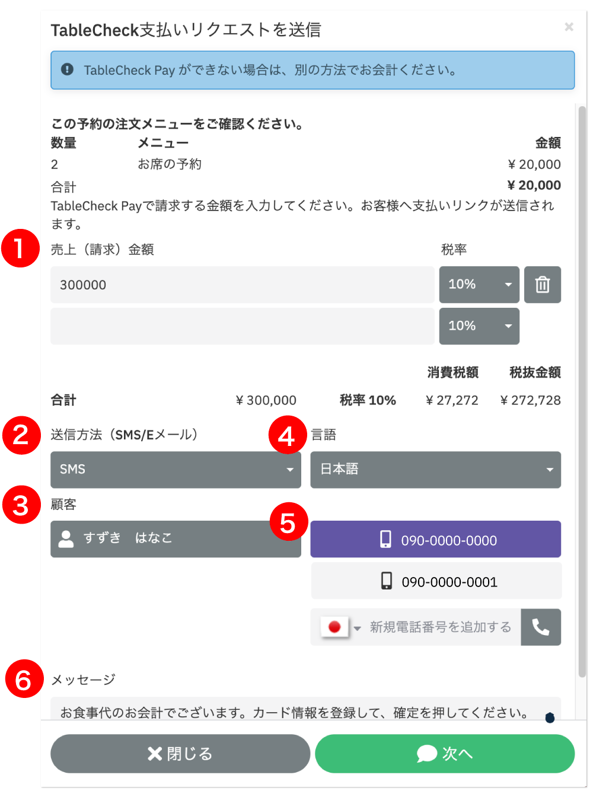593x797 pixels.
Task: Click the person icon beside すずき はなこ
Action: pyautogui.click(x=66, y=538)
